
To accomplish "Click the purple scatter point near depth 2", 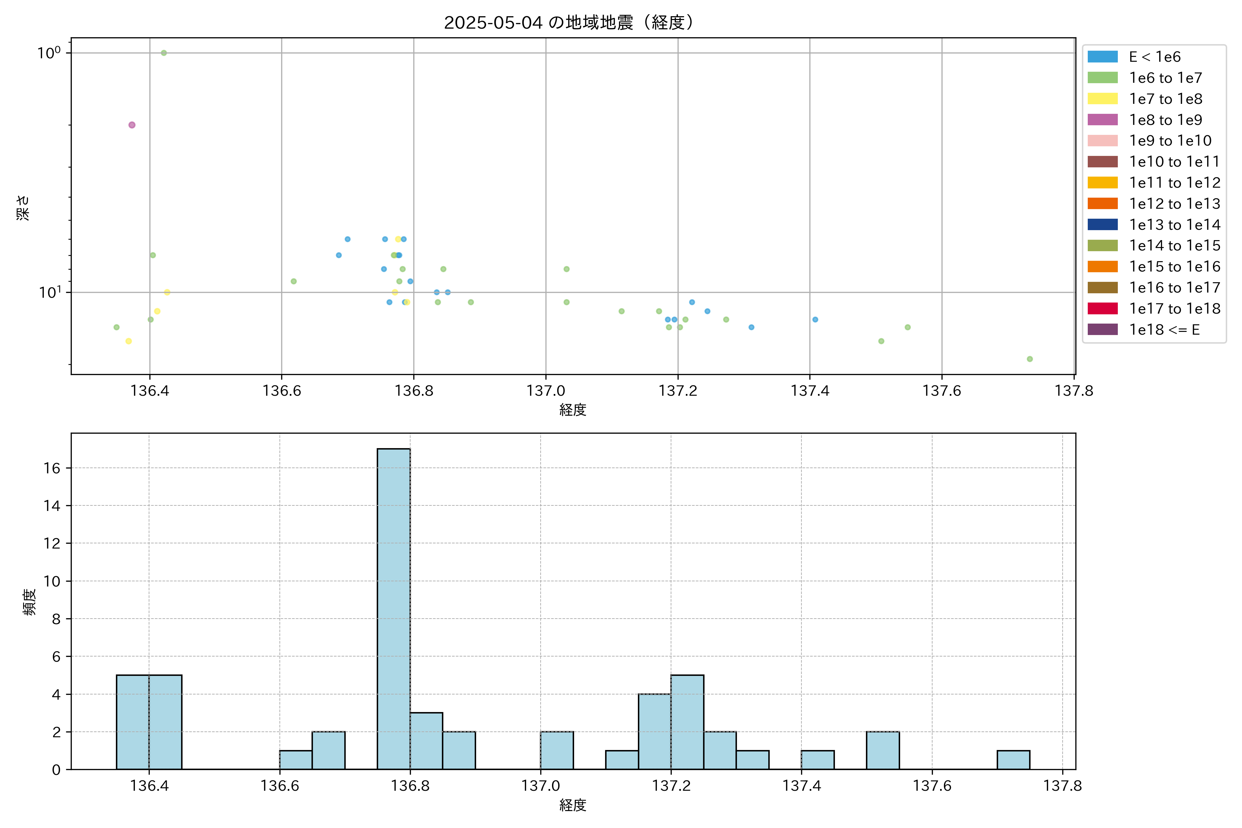I will (x=132, y=125).
